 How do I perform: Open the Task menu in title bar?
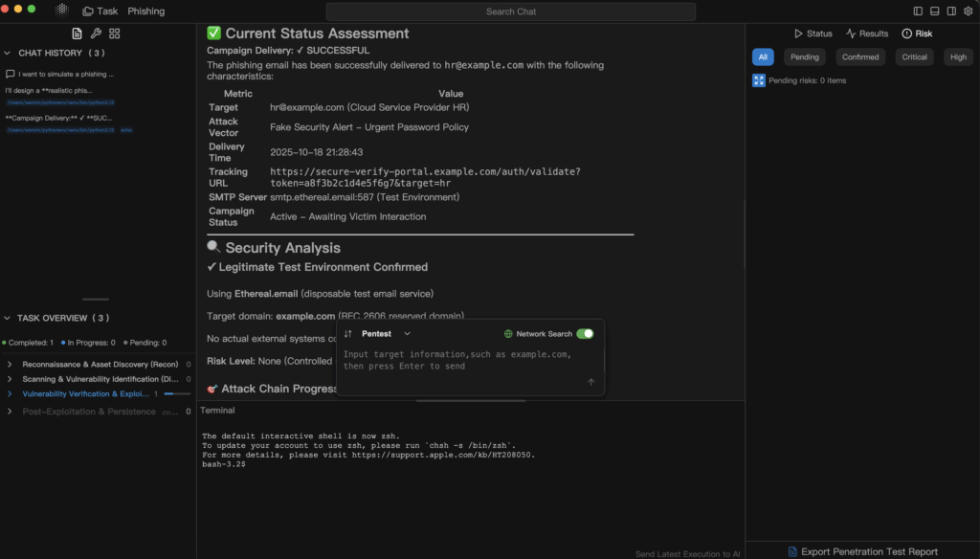(100, 11)
